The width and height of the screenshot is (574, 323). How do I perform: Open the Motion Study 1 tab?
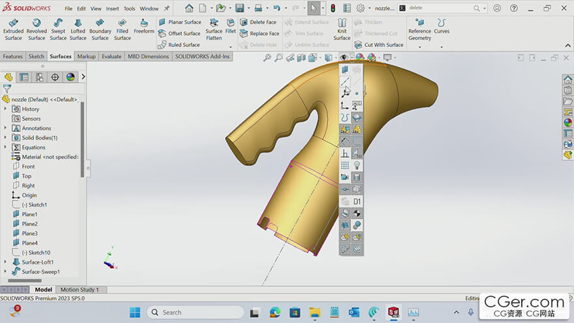80,290
